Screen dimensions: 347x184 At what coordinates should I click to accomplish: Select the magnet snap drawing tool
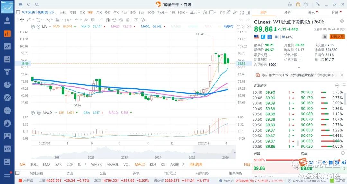tap(107, 20)
